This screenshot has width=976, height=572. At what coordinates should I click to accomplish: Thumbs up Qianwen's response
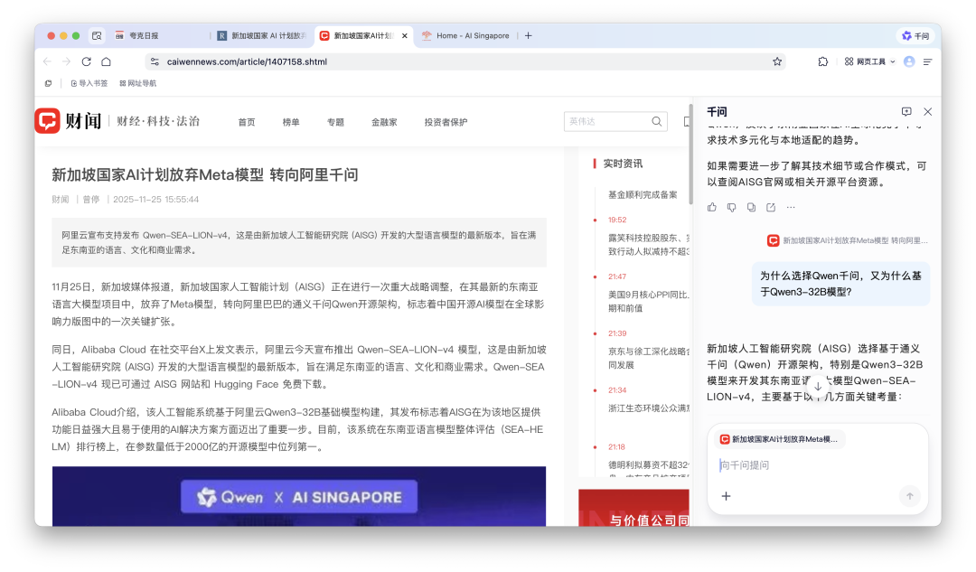point(713,207)
